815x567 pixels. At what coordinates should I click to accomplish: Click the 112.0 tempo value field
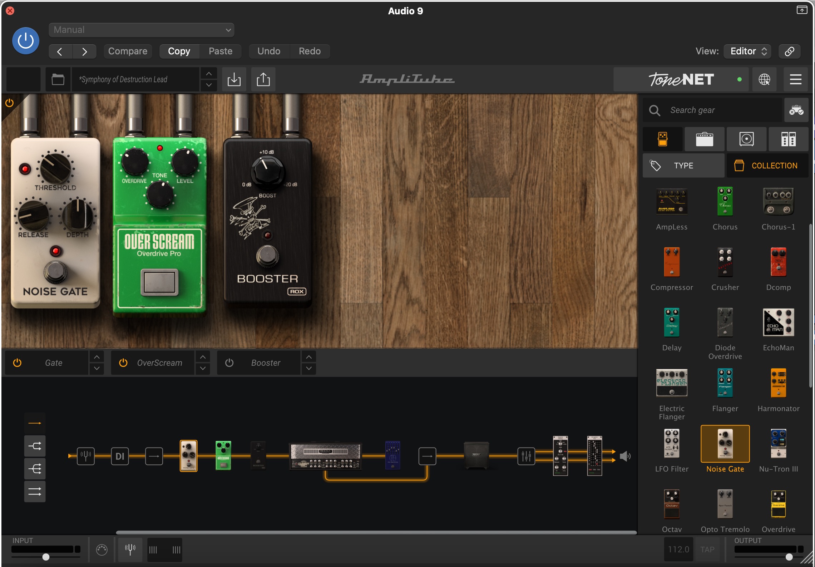(x=678, y=549)
